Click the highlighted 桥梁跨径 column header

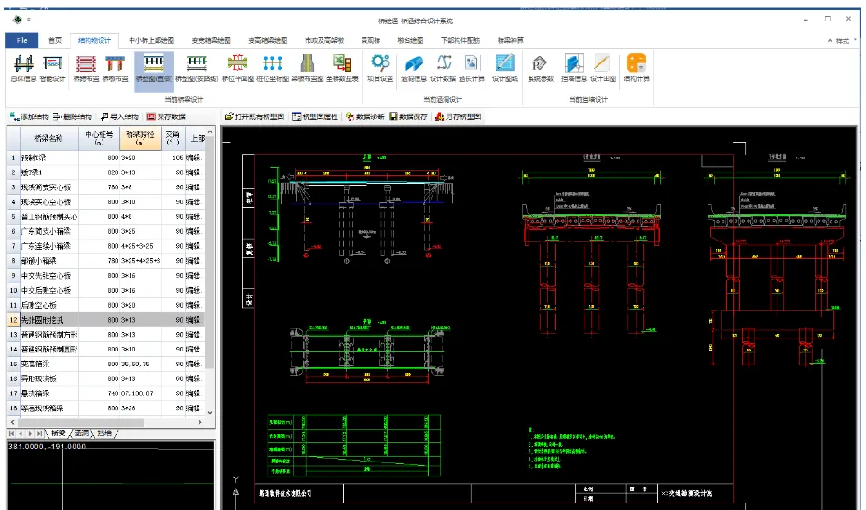coord(140,138)
